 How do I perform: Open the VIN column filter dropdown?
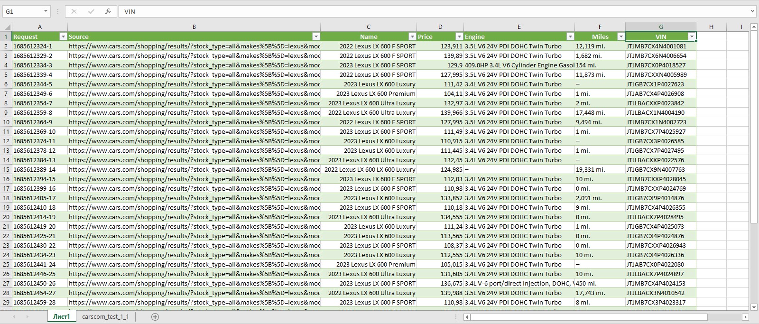(x=692, y=37)
